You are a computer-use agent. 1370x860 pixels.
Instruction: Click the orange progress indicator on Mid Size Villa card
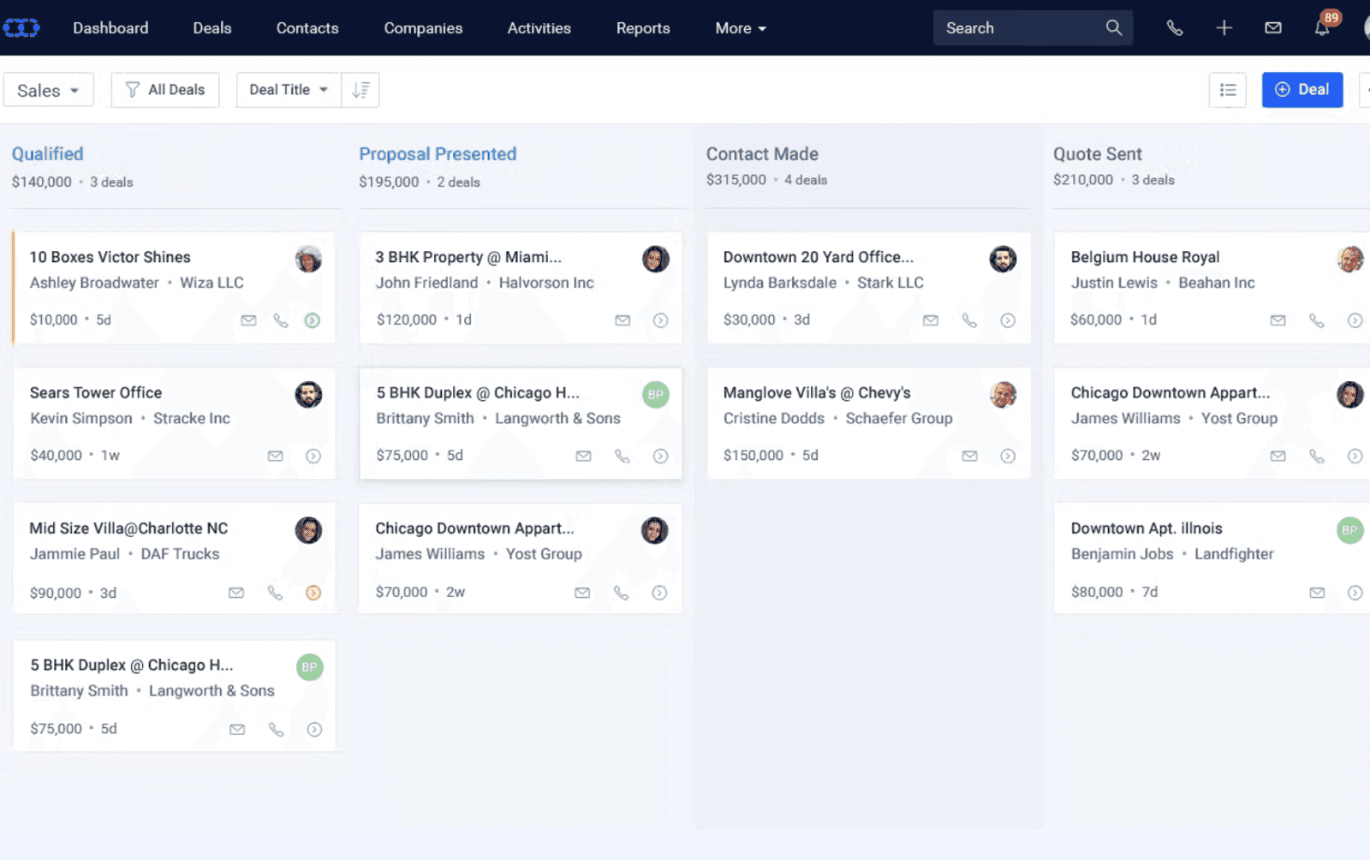click(313, 592)
